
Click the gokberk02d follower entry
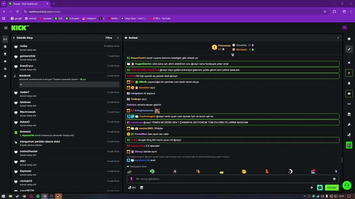67,58
